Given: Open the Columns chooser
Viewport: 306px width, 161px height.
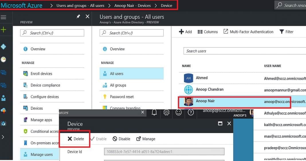Looking at the screenshot, I should click(208, 32).
